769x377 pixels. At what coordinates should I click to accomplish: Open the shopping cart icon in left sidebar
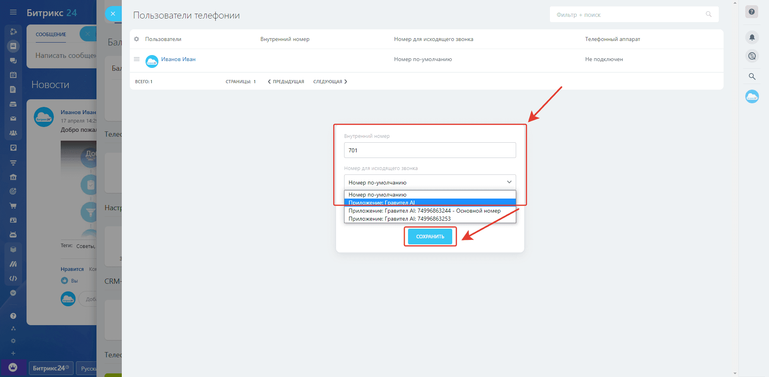(x=13, y=206)
